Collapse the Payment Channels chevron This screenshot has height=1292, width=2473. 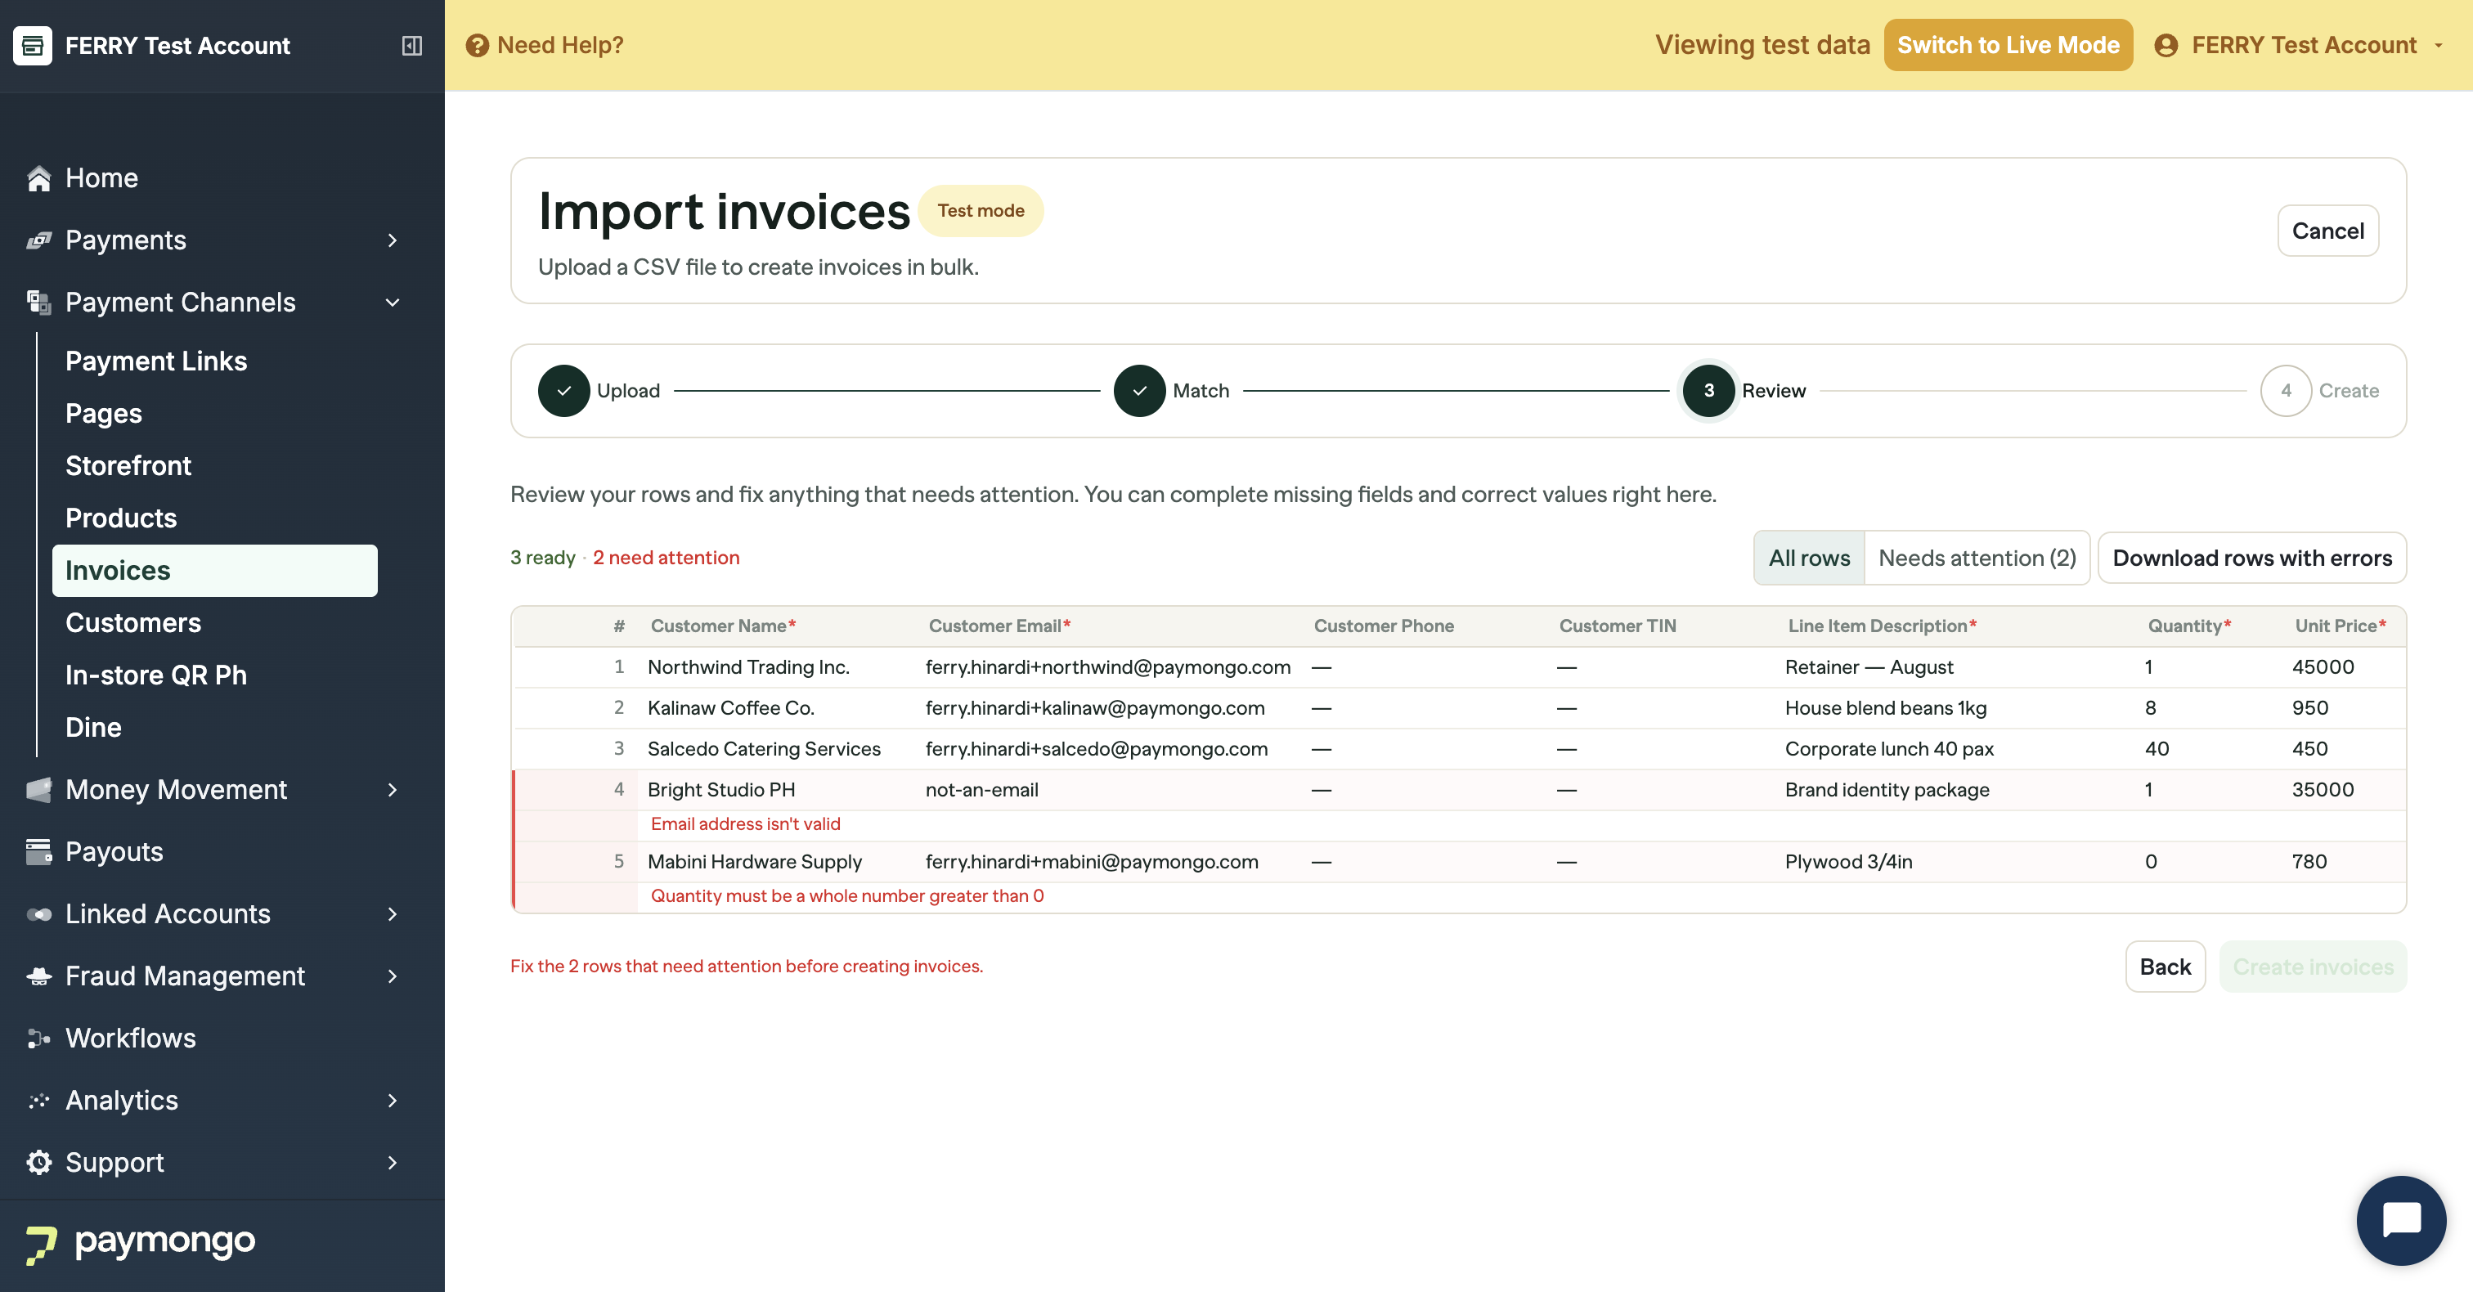point(392,303)
